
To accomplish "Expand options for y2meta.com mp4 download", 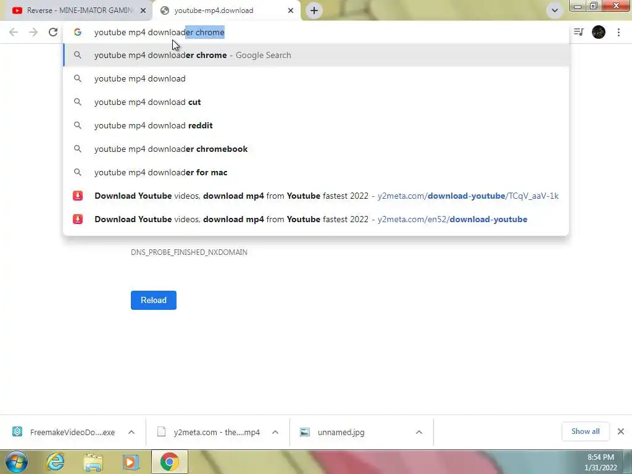I will (275, 432).
